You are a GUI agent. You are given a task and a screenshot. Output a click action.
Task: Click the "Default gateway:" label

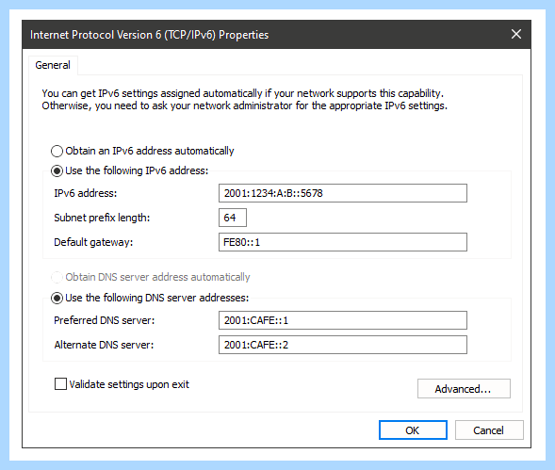click(93, 242)
